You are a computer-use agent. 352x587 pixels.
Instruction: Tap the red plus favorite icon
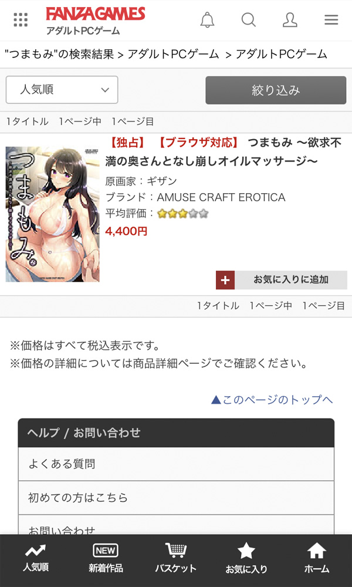tap(225, 280)
